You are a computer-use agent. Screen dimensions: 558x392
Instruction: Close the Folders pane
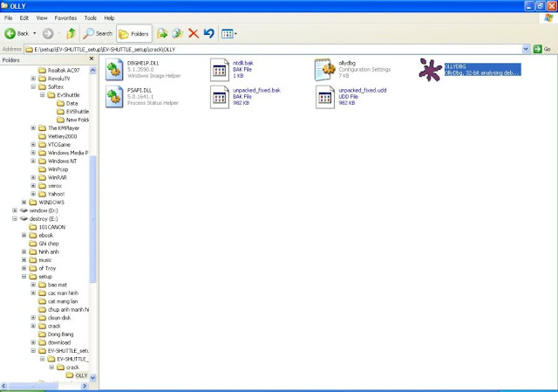click(92, 58)
